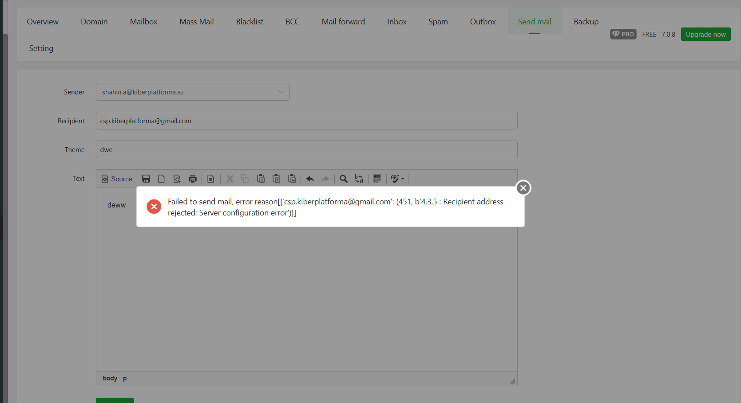The height and width of the screenshot is (403, 741).
Task: Open the Outbox tab
Action: (x=483, y=21)
